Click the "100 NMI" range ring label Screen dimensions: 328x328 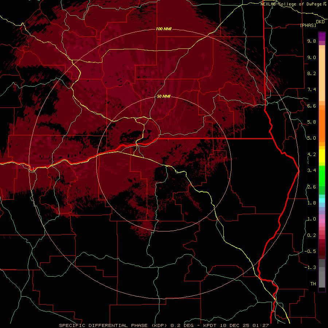pos(164,29)
